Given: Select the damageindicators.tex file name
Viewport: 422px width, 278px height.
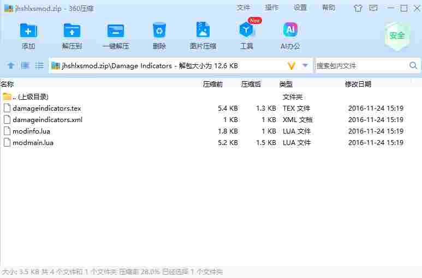Looking at the screenshot, I should coord(47,108).
